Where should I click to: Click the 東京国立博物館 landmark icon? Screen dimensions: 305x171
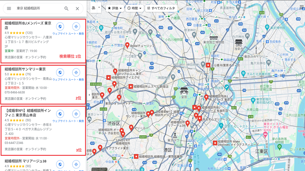(213, 38)
